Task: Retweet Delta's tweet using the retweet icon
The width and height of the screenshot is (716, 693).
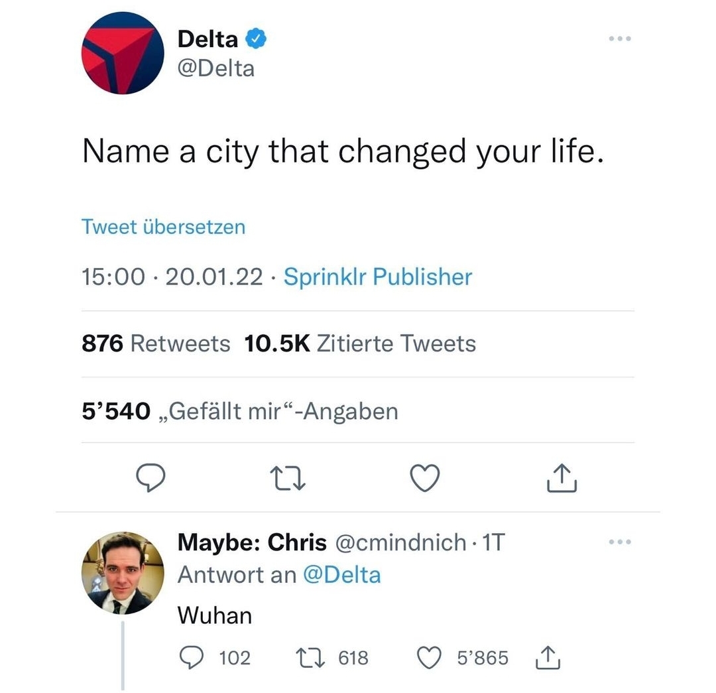Action: pyautogui.click(x=289, y=478)
